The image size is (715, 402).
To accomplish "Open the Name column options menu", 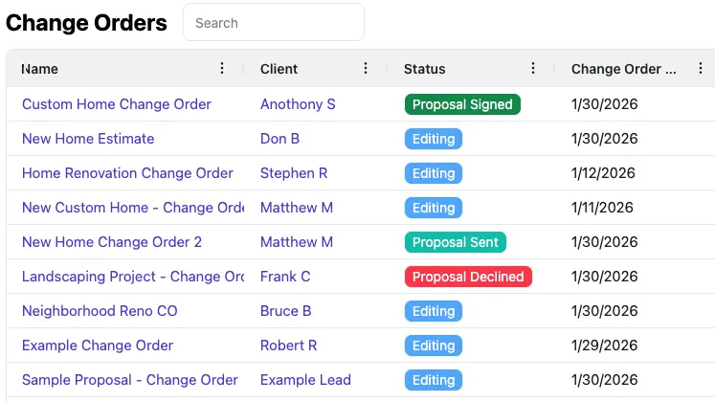I will tap(222, 69).
